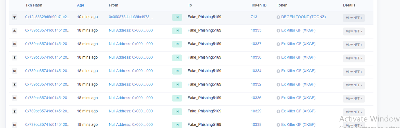Open the txn hash in the token 10335 row

(48, 30)
